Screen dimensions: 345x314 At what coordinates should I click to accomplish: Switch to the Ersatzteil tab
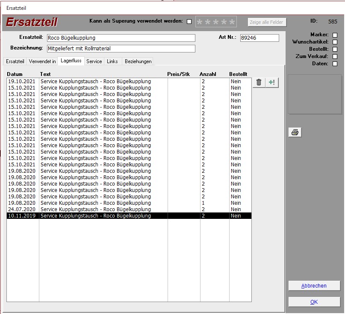coord(15,61)
